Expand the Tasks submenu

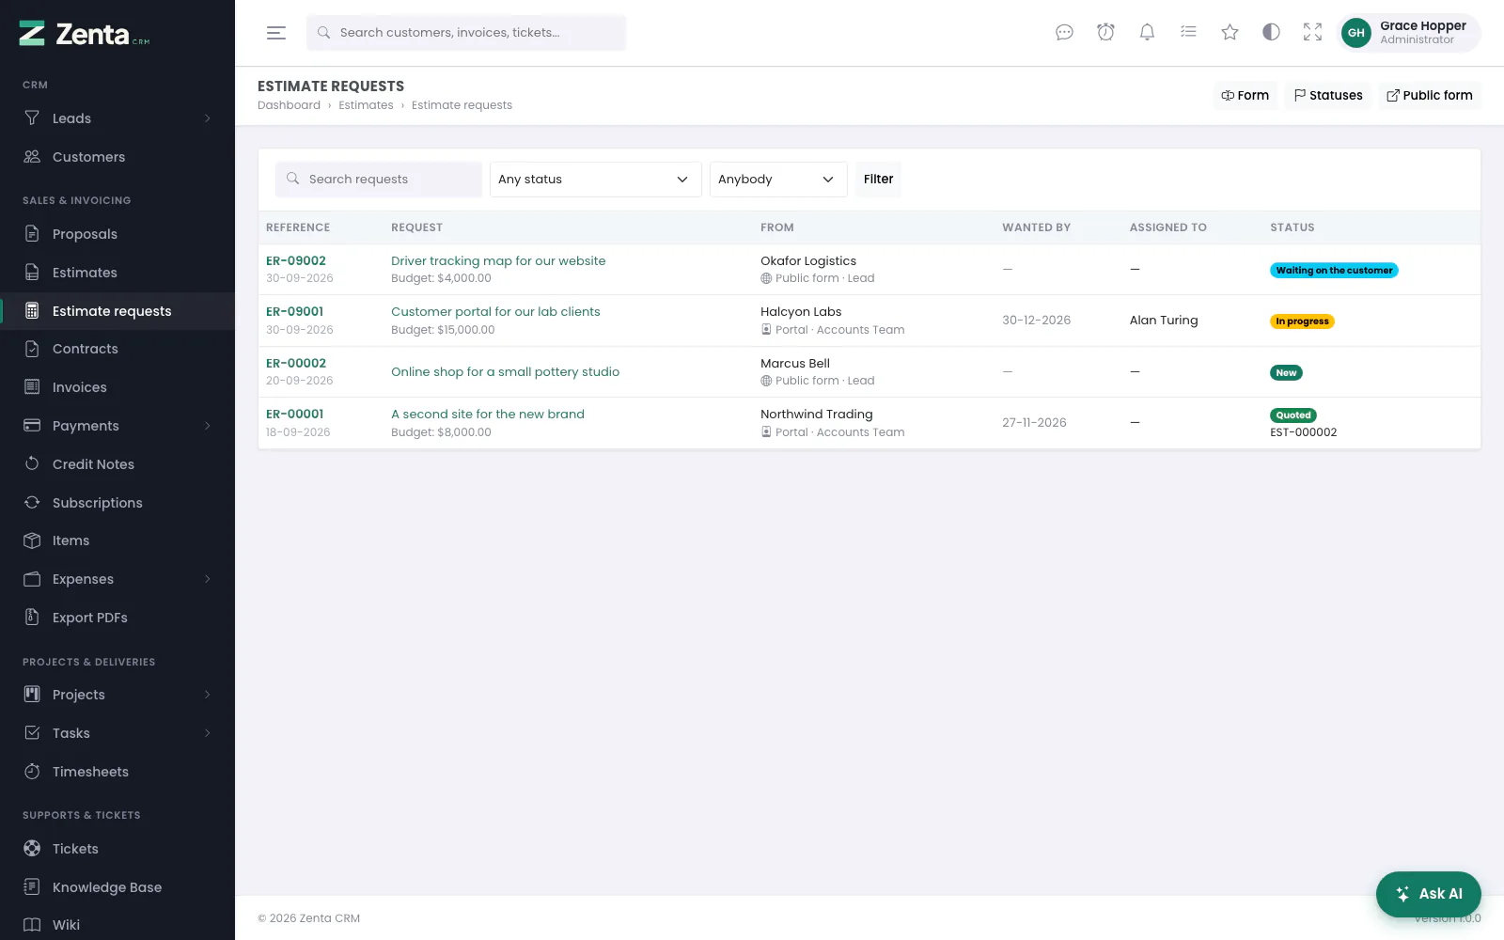click(x=117, y=733)
